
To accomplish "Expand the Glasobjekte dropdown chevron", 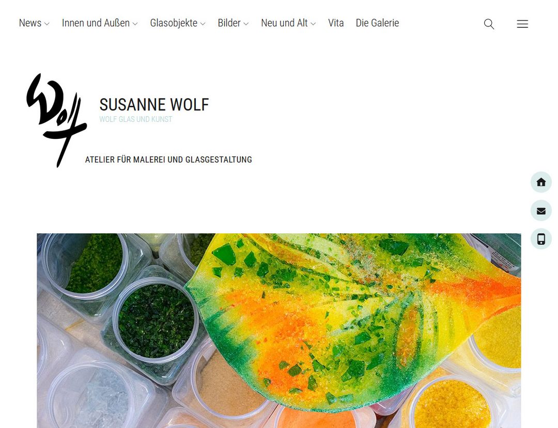I will 203,24.
